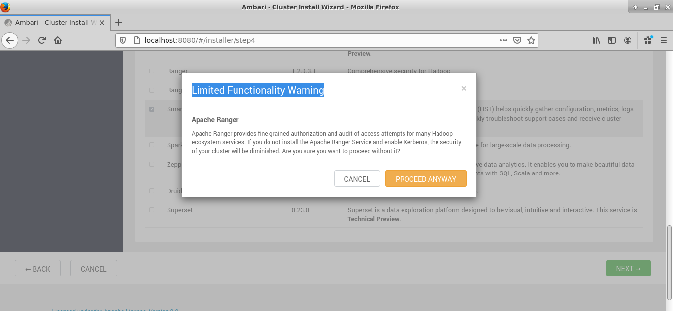Click the browser back arrow button
This screenshot has width=673, height=311.
10,40
